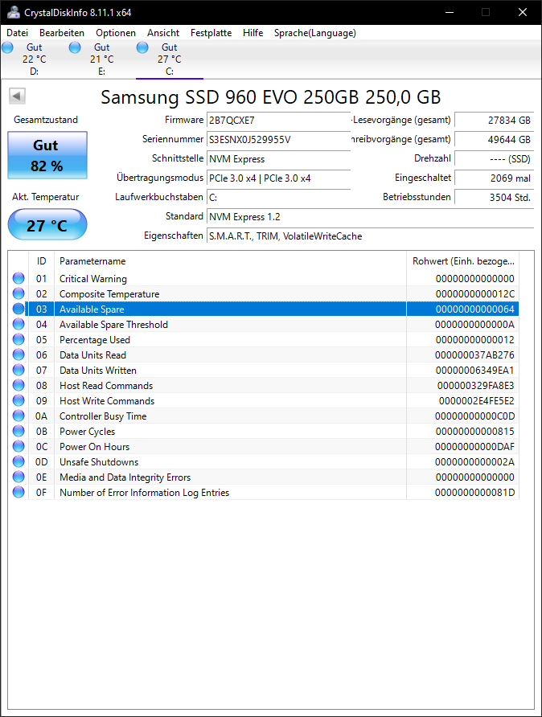Click the ID column header
Screen dimensions: 542x717
41,261
